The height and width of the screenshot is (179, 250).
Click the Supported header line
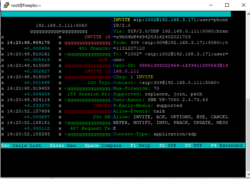158,94
